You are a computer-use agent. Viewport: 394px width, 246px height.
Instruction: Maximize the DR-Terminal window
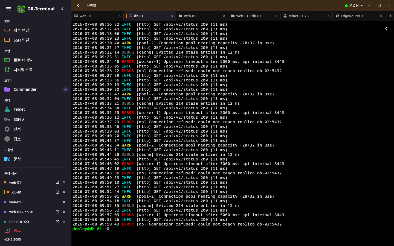(379, 5)
